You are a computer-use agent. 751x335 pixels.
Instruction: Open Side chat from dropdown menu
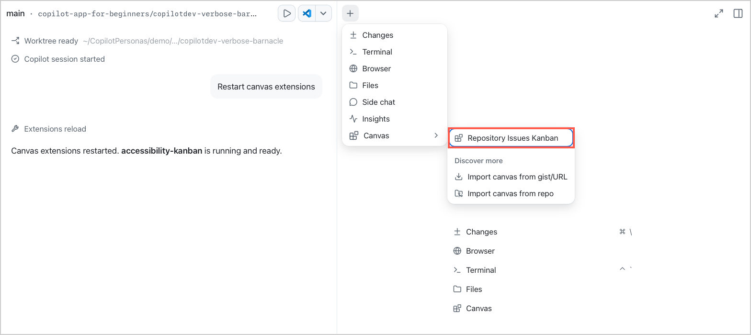point(395,102)
